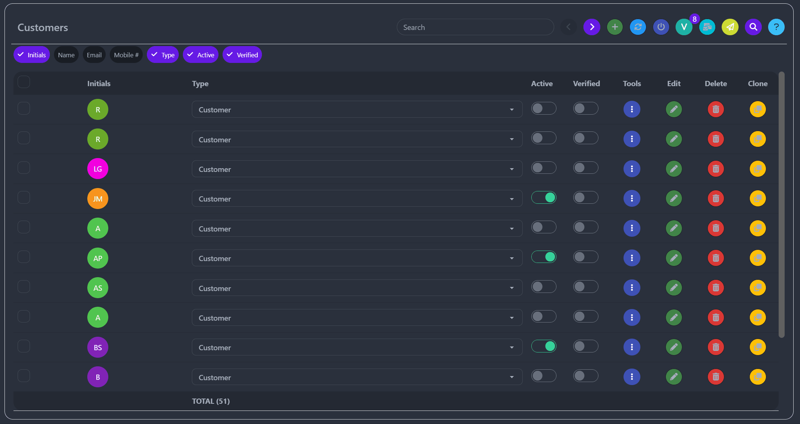Enable the Name column chip
800x424 pixels.
click(66, 55)
